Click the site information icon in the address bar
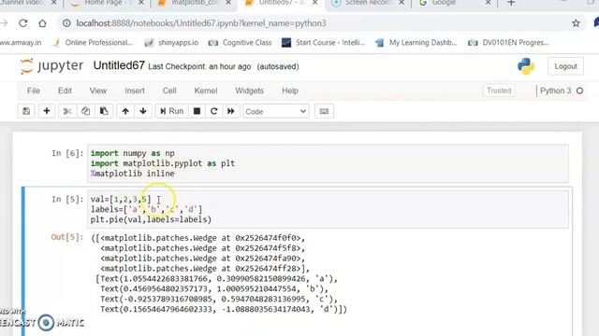The image size is (599, 336). pos(66,23)
